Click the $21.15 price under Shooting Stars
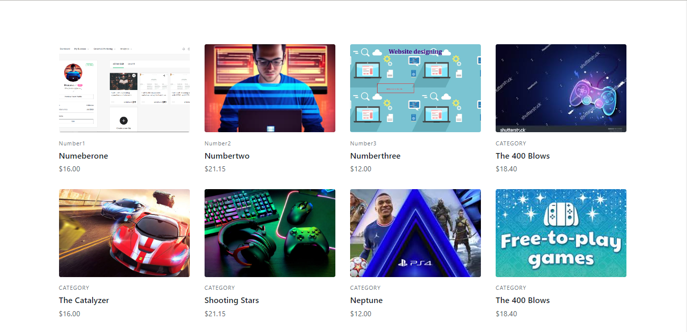This screenshot has height=332, width=687. [x=215, y=314]
